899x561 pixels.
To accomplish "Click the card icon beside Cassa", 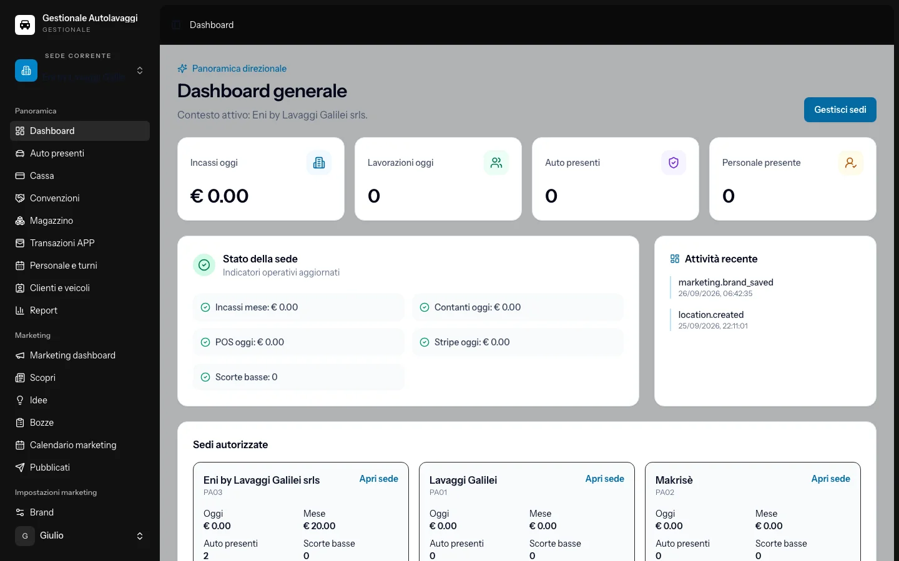I will (20, 176).
